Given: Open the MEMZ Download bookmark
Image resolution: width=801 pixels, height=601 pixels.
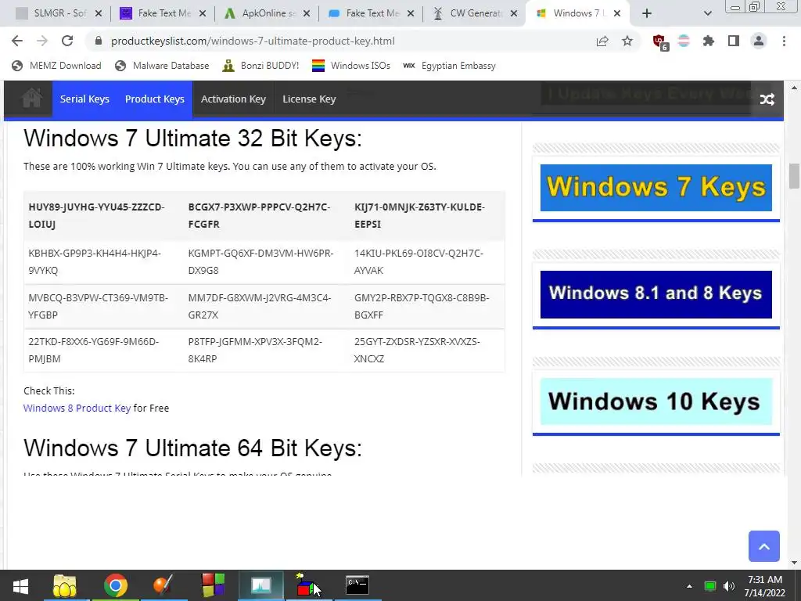Looking at the screenshot, I should click(x=56, y=66).
